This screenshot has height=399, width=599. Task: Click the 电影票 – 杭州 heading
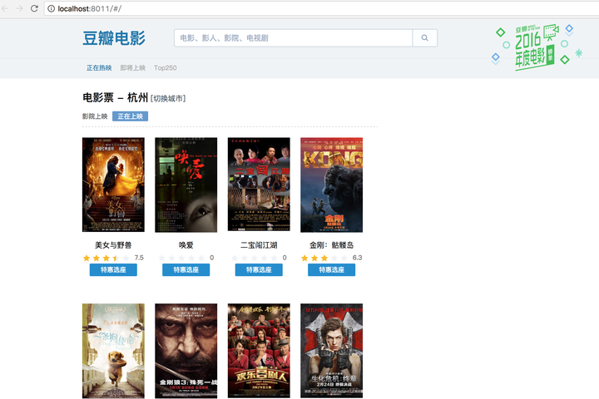(116, 98)
